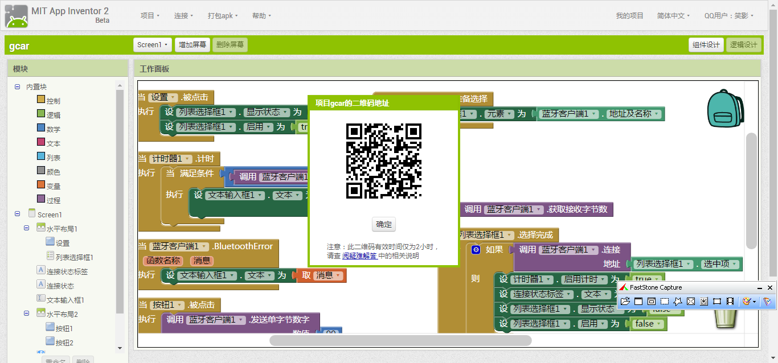
Task: Select 颜色 block category
Action: pos(48,171)
